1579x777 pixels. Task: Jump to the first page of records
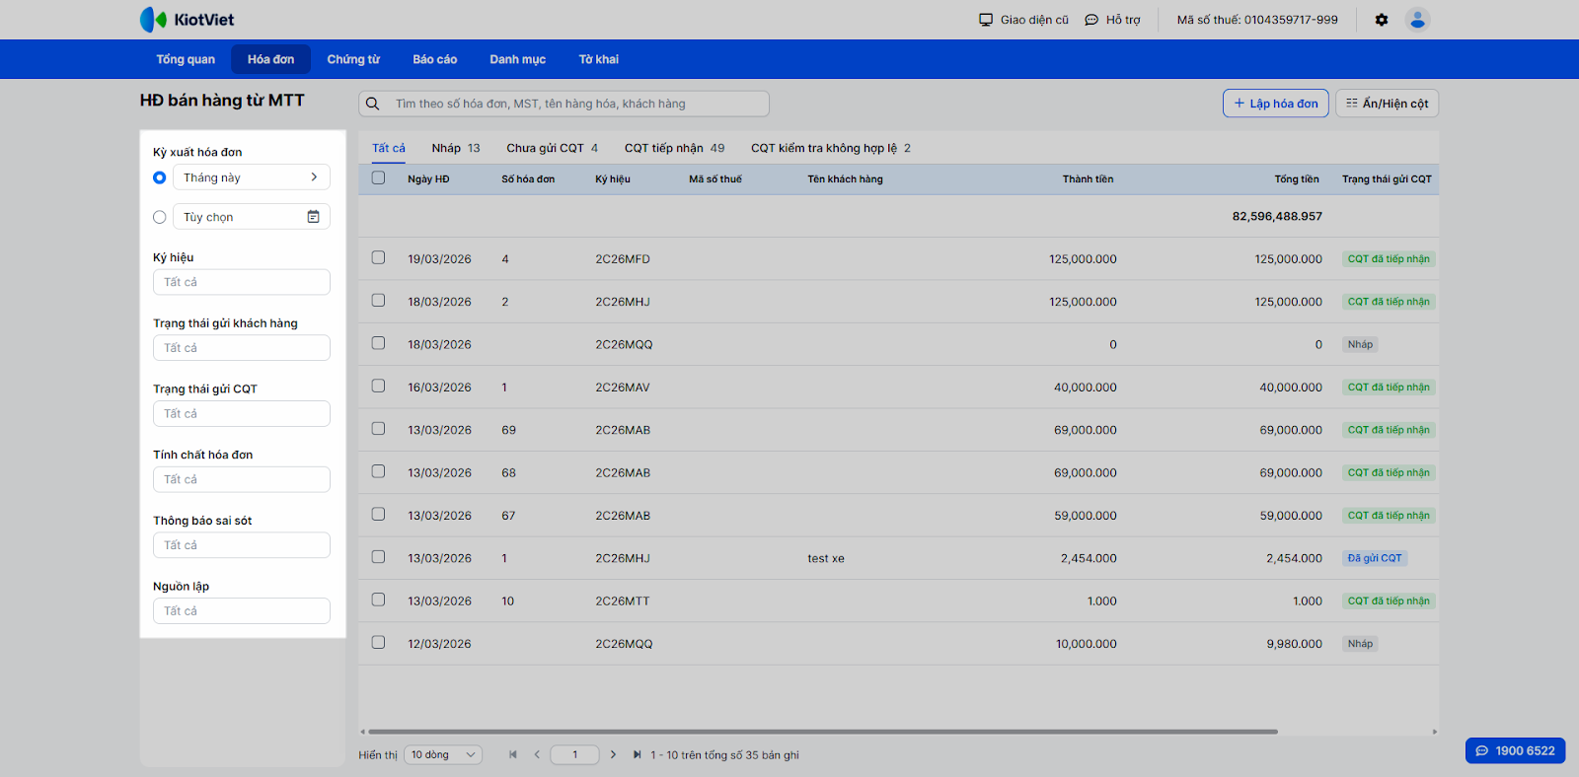pyautogui.click(x=513, y=755)
